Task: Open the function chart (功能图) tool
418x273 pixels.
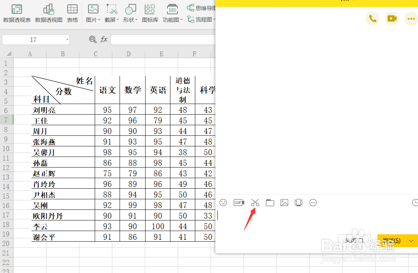Action: pos(173,13)
